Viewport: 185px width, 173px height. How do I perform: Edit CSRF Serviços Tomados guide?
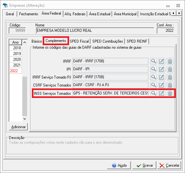[x=162, y=85]
